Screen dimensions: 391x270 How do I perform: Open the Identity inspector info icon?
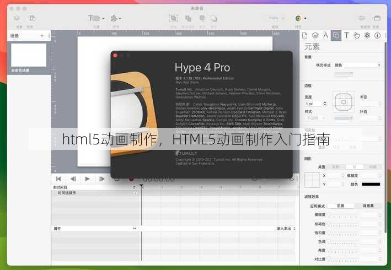[x=378, y=35]
